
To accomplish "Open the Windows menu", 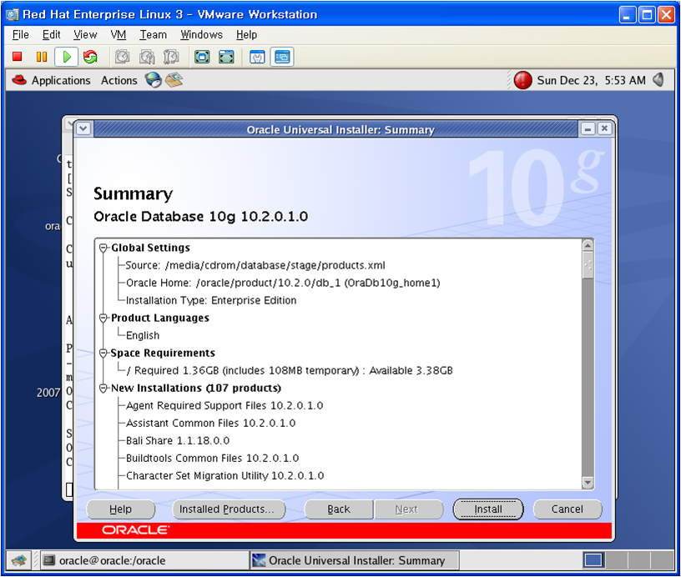I will pyautogui.click(x=201, y=35).
